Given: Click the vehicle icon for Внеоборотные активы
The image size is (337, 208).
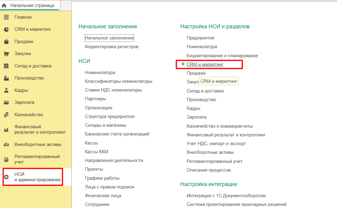Looking at the screenshot, I should [6, 144].
